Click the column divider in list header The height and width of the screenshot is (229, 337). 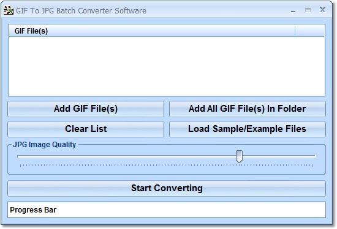coord(295,31)
